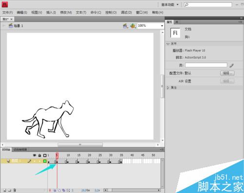Image resolution: width=244 pixels, height=193 pixels.
Task: Click the search field in title bar
Action: 208,4
